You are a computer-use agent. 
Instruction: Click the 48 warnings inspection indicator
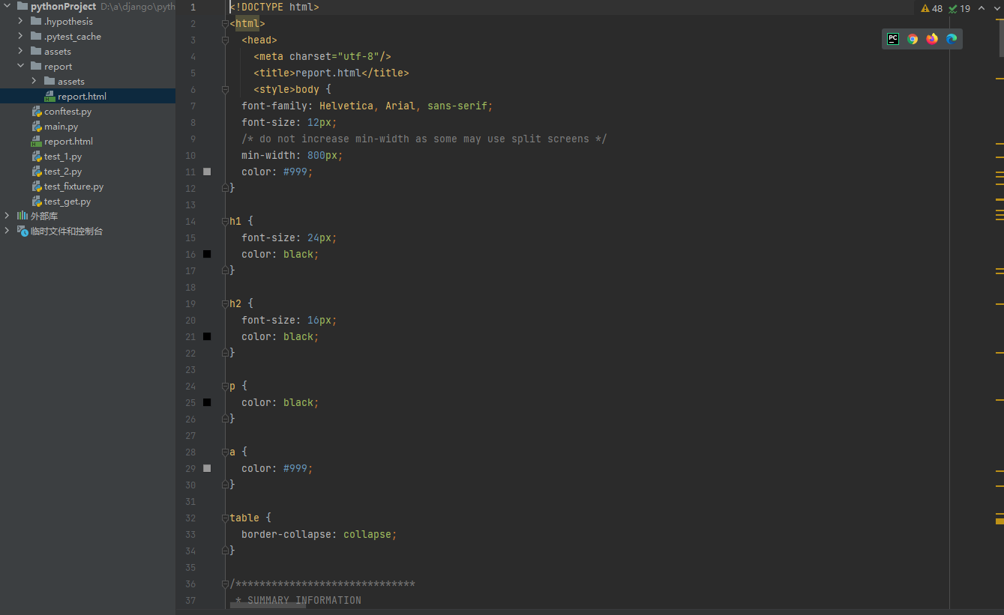tap(932, 8)
